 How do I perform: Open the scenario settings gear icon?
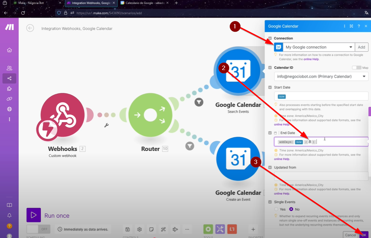point(139,229)
